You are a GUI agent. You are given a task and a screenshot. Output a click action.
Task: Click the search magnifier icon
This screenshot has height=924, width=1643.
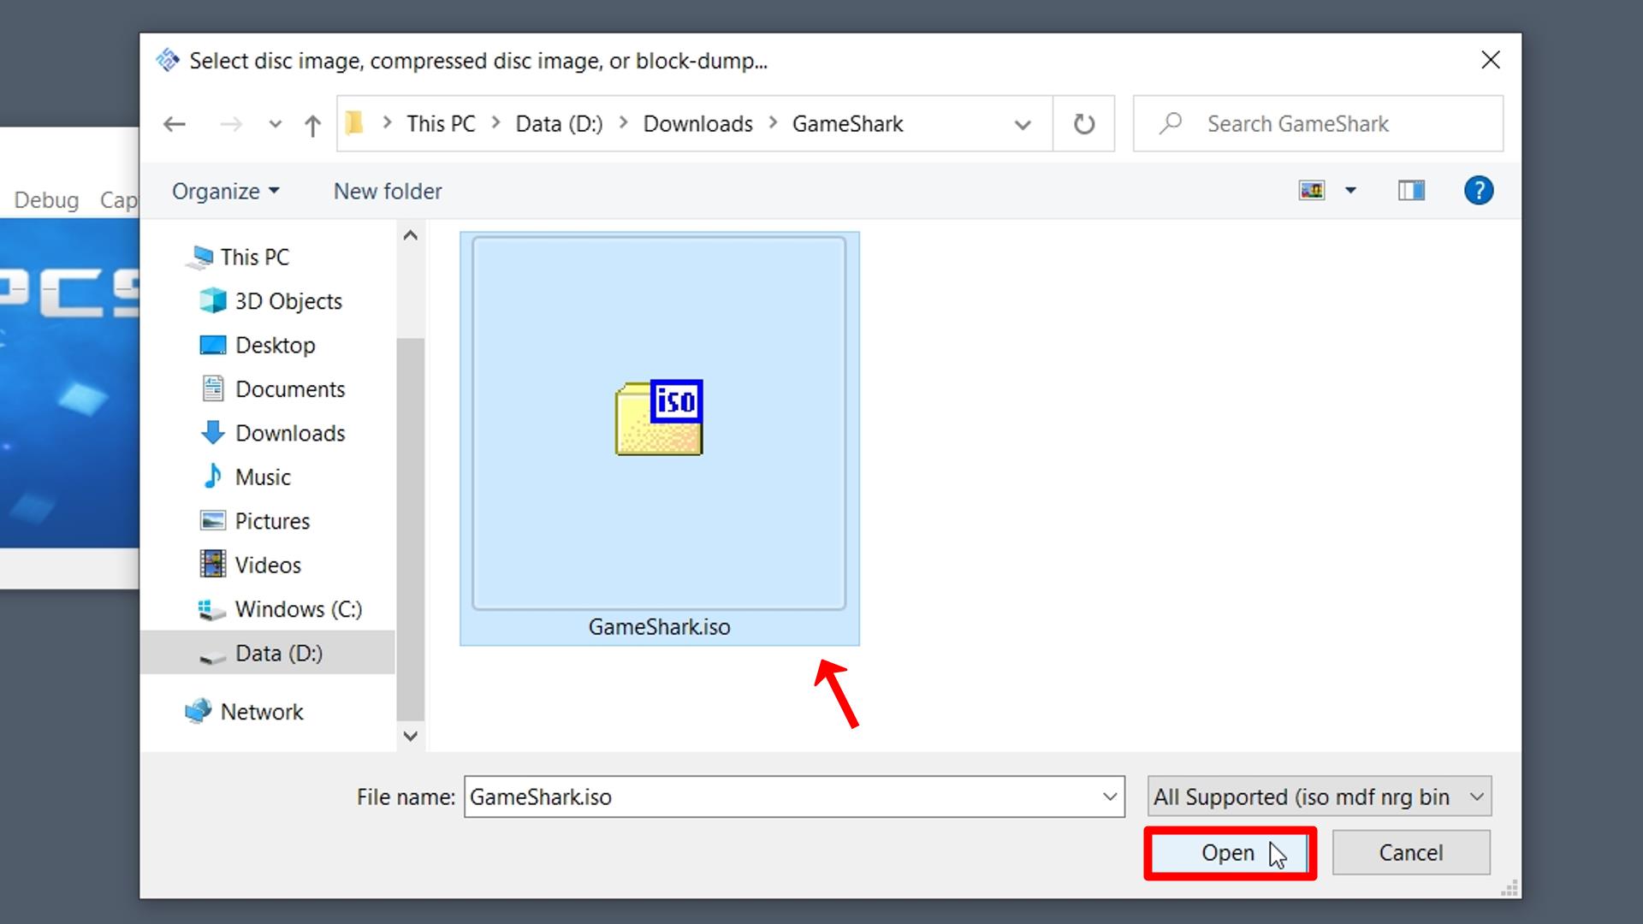pyautogui.click(x=1170, y=124)
